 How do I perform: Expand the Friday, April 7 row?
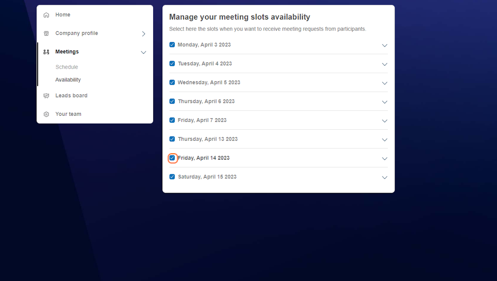tap(384, 121)
